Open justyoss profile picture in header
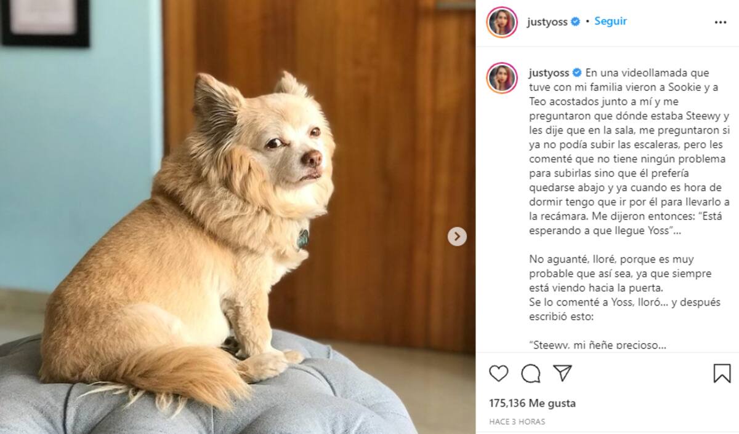Screen dimensions: 739x434 pos(502,22)
